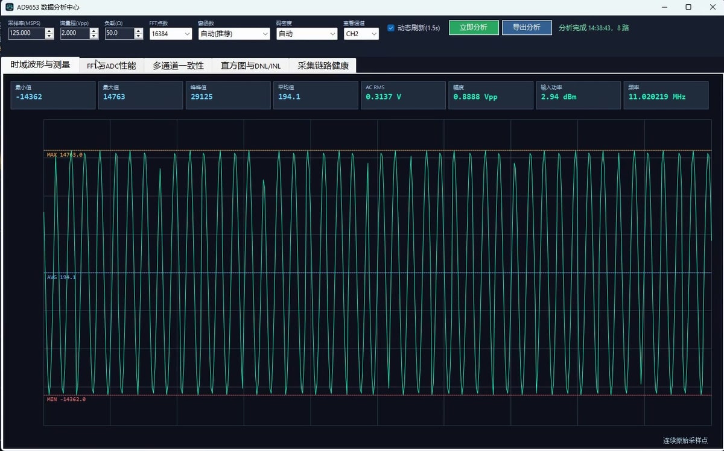Decrease the 负载 value with down arrow

[x=139, y=36]
